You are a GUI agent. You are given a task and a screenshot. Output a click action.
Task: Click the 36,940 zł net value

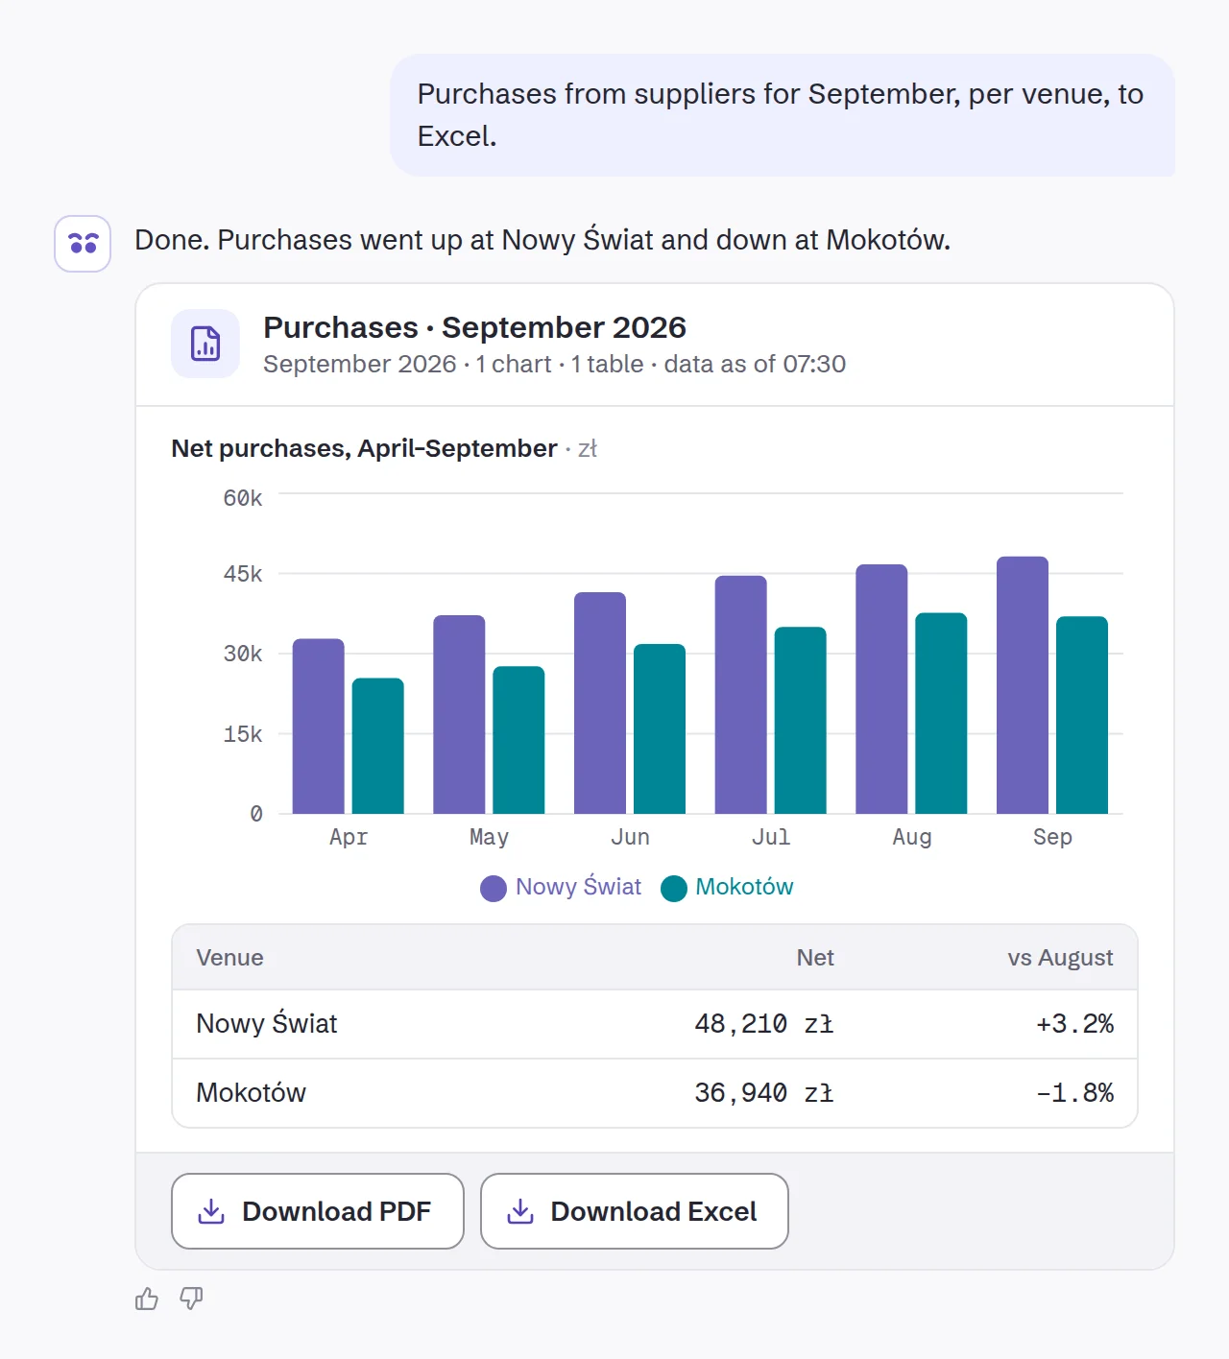(764, 1093)
